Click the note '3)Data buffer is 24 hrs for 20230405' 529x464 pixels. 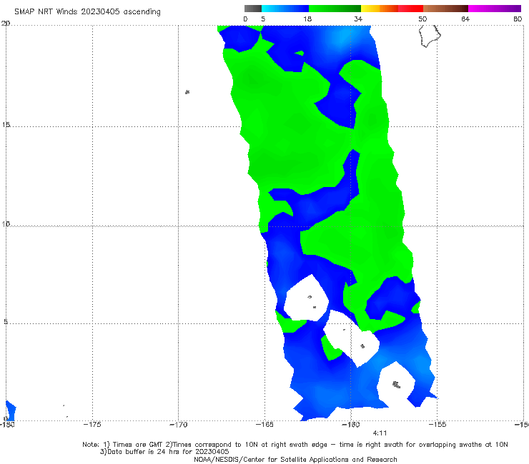pos(164,452)
